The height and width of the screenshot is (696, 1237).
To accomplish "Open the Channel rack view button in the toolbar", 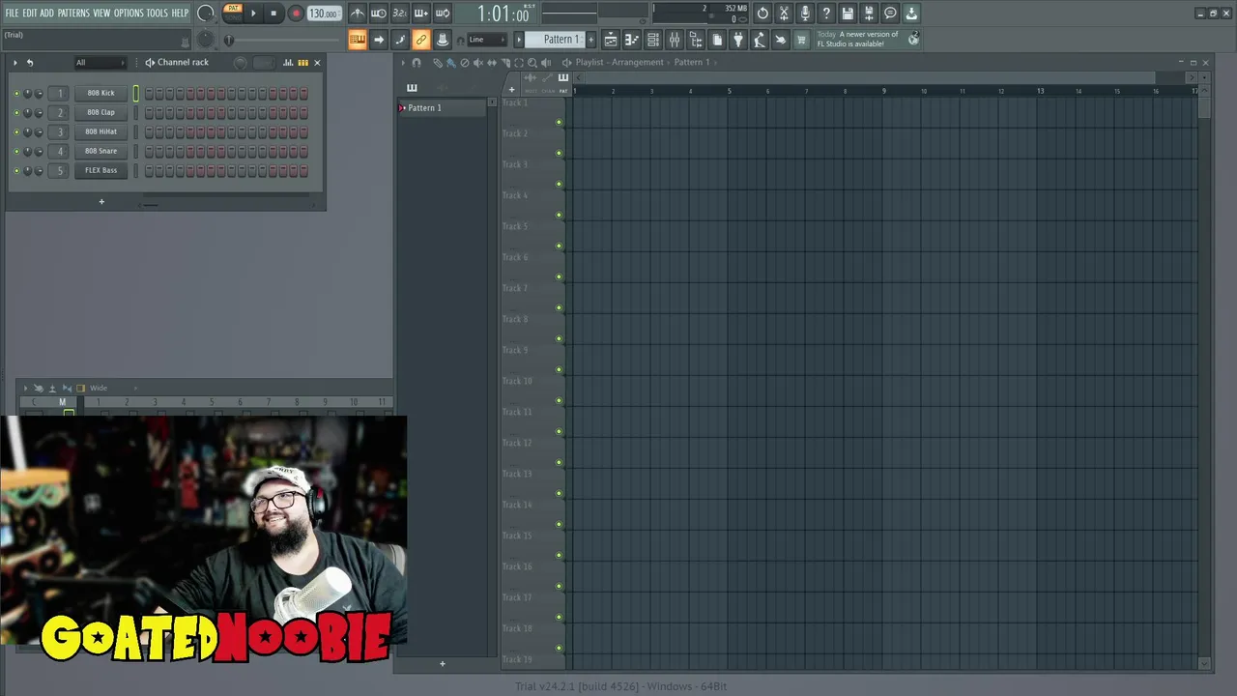I will click(x=653, y=40).
